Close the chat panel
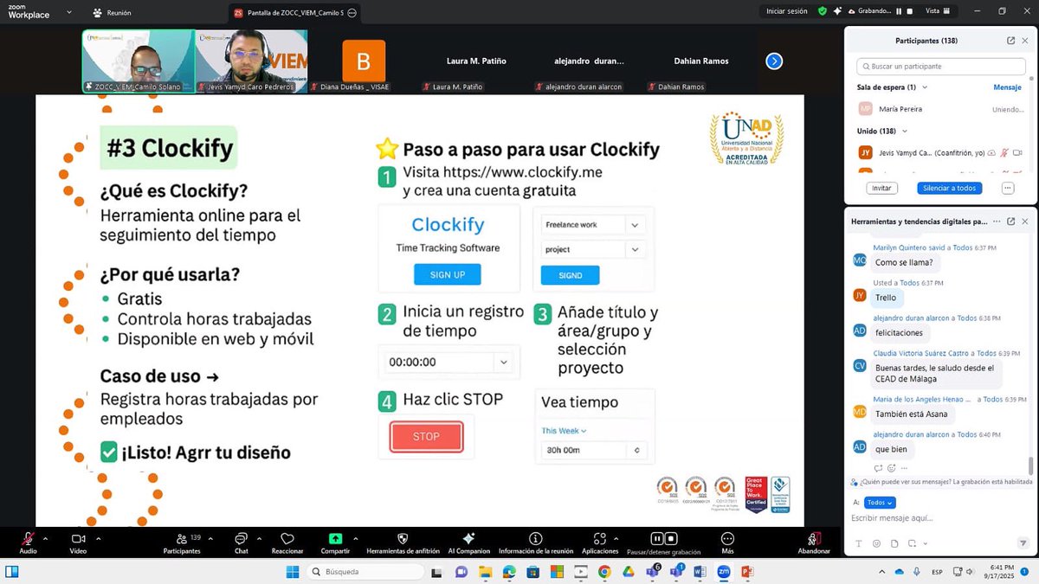The width and height of the screenshot is (1039, 584). click(1024, 222)
